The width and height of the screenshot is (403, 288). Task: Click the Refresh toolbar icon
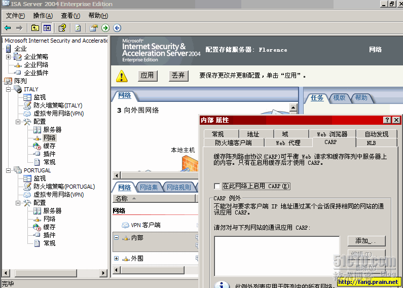point(78,28)
